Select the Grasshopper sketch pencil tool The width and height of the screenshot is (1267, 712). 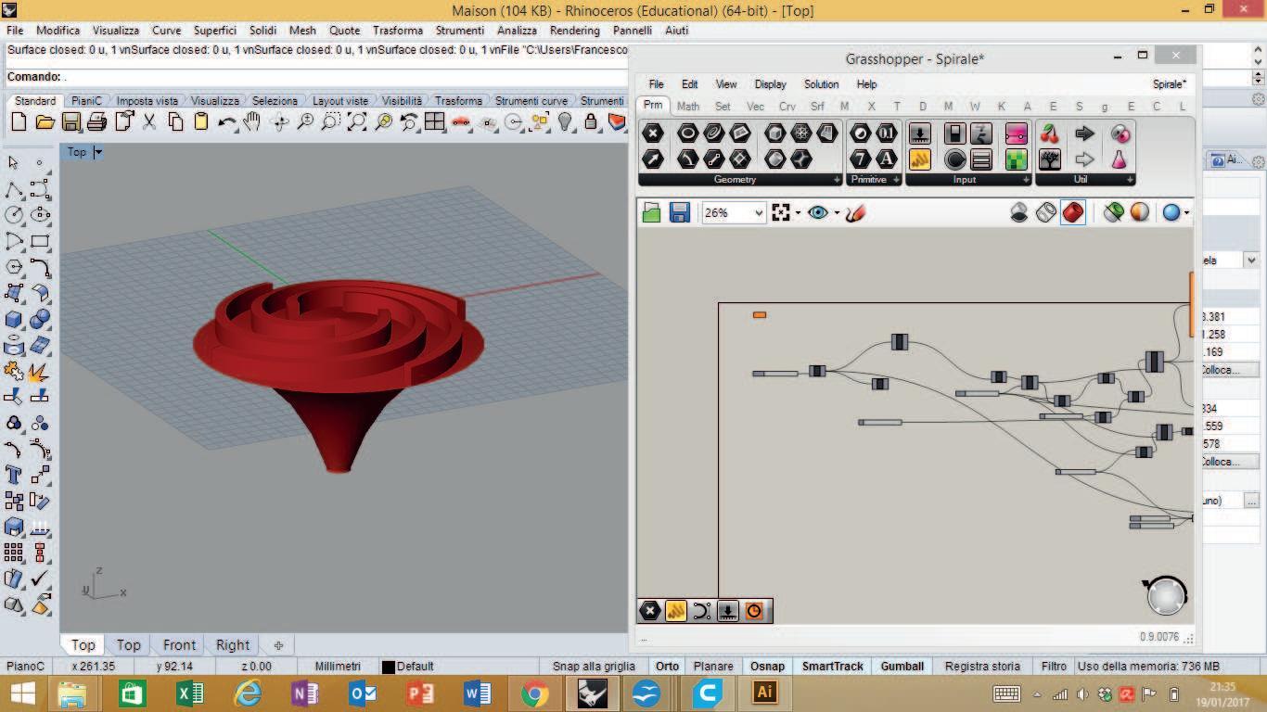(x=856, y=213)
